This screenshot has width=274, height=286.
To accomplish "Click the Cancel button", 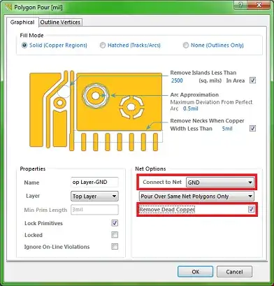I will point(234,272).
